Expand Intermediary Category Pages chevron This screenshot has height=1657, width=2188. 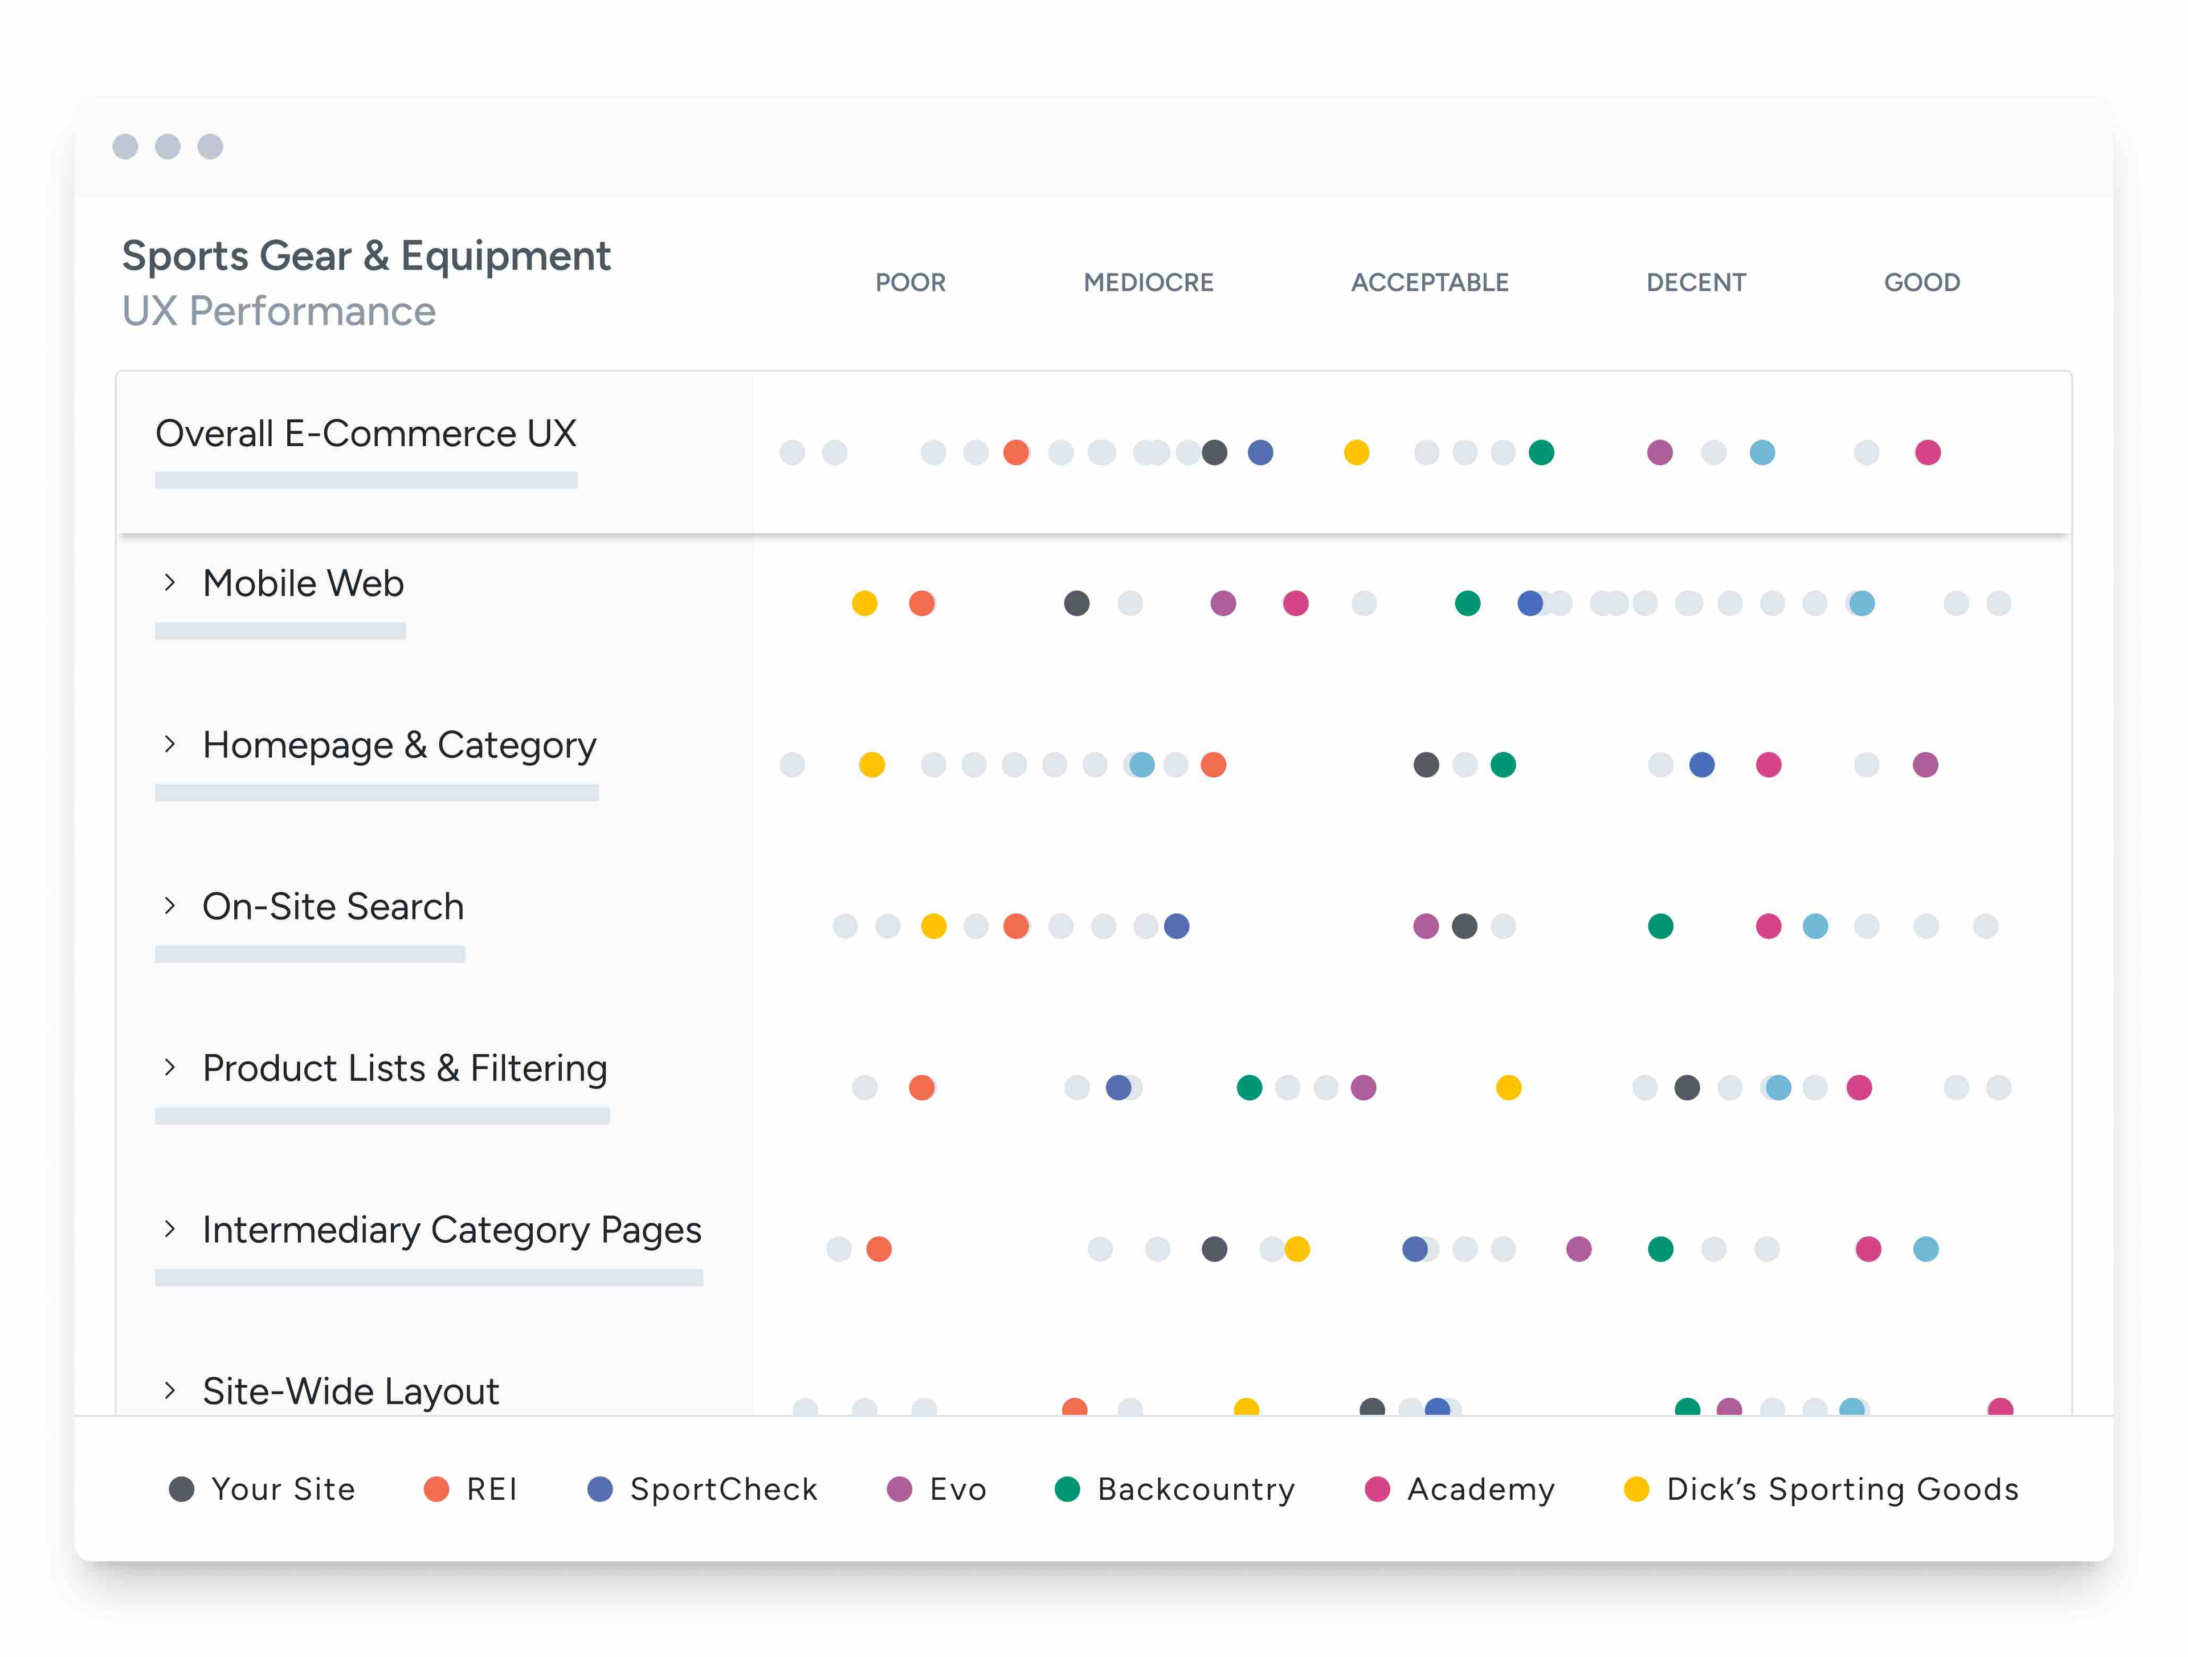[170, 1229]
